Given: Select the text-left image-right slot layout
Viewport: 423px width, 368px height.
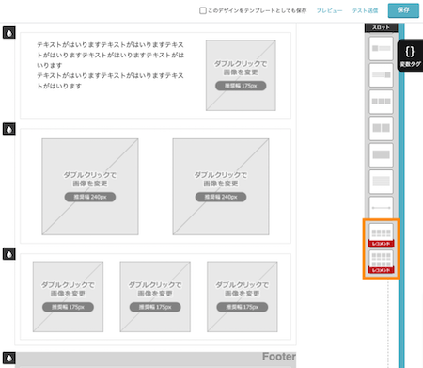Looking at the screenshot, I should point(381,75).
